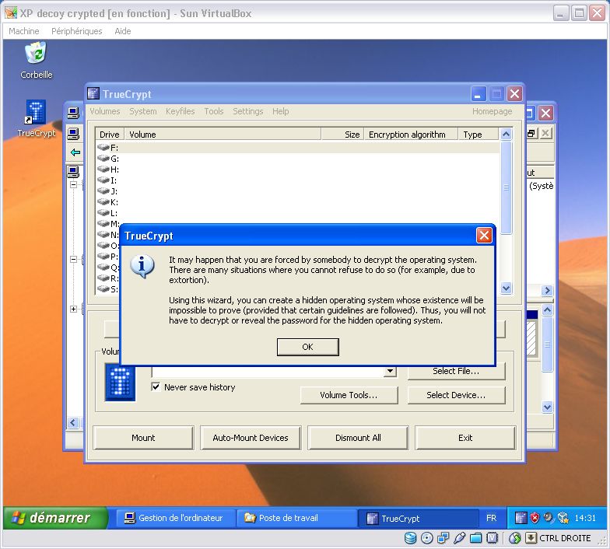610x549 pixels.
Task: Click the restore button of Computer Management inner window
Action: [531, 134]
